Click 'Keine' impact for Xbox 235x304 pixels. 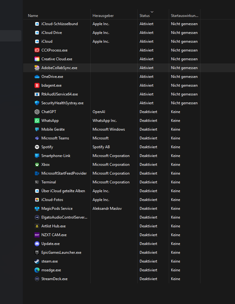175,165
